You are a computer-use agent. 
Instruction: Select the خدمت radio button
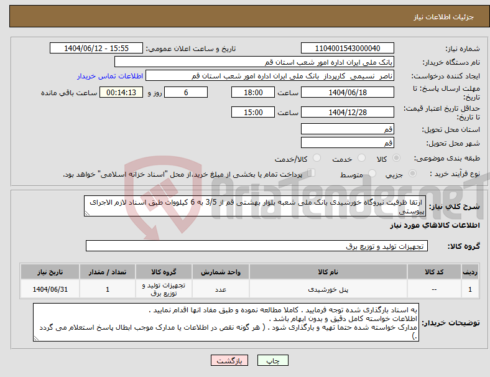pyautogui.click(x=361, y=158)
